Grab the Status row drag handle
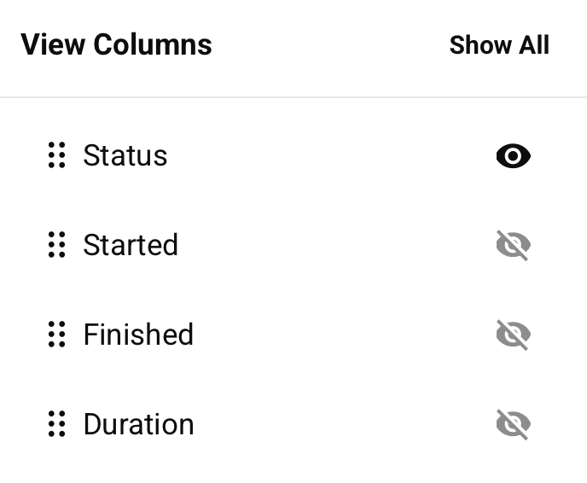Viewport: 587px width, 483px height. [56, 155]
